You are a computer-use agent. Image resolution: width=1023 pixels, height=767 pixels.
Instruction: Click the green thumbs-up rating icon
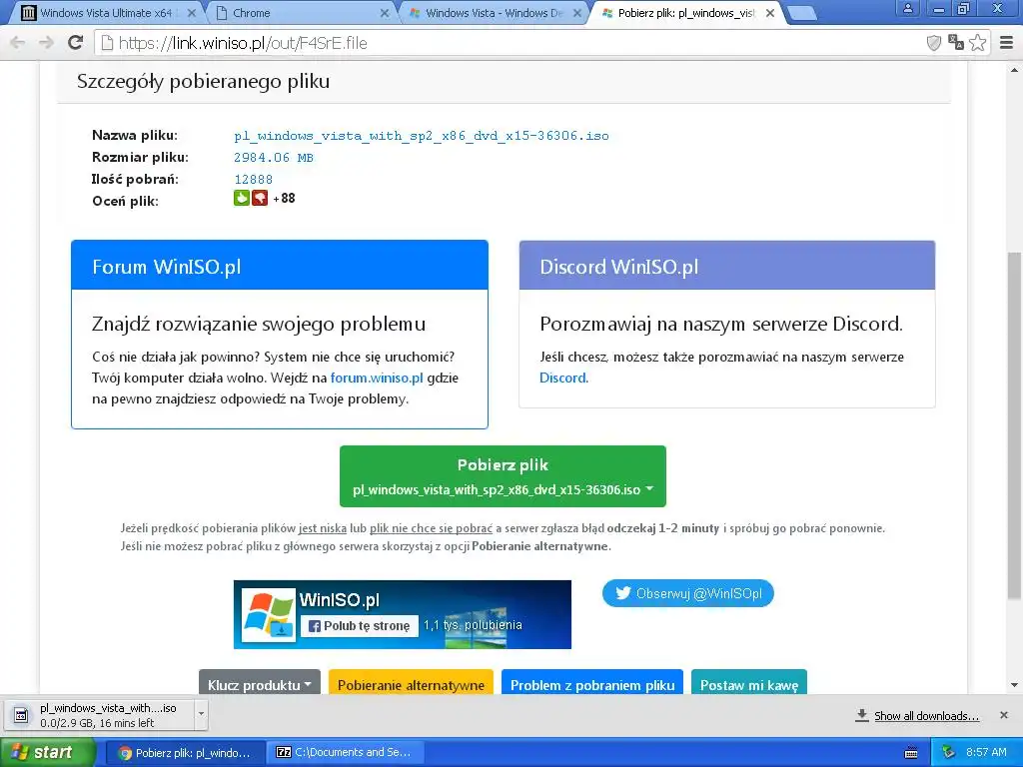click(242, 198)
